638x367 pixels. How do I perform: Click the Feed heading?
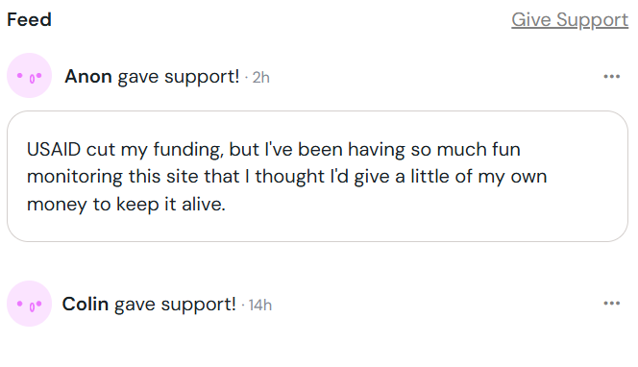pos(29,20)
